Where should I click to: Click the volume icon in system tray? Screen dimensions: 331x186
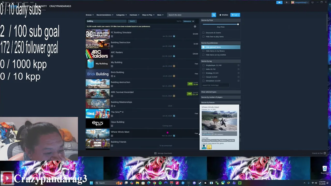(x=315, y=183)
